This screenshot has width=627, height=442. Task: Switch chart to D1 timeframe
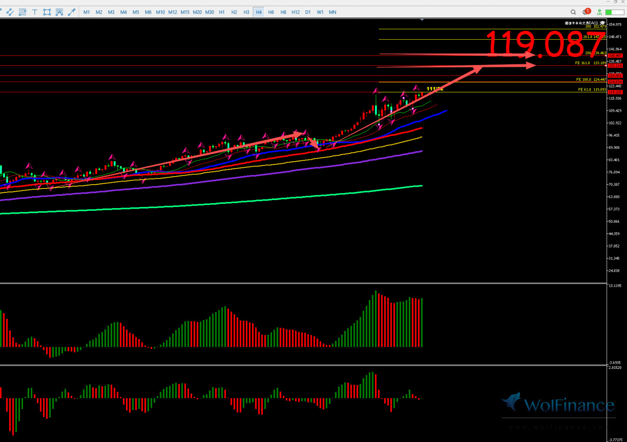click(x=308, y=12)
